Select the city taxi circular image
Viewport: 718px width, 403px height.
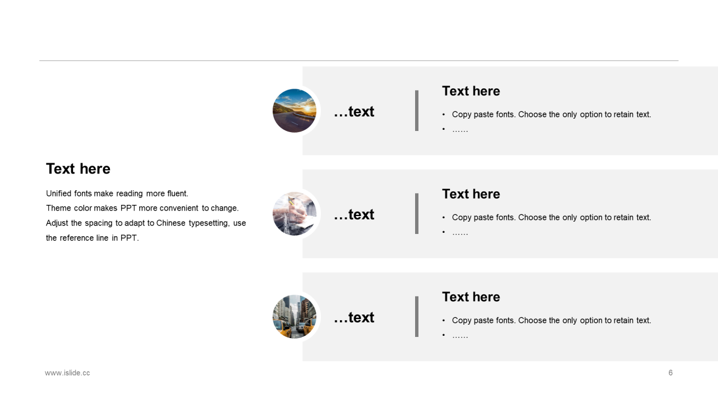[x=294, y=317]
